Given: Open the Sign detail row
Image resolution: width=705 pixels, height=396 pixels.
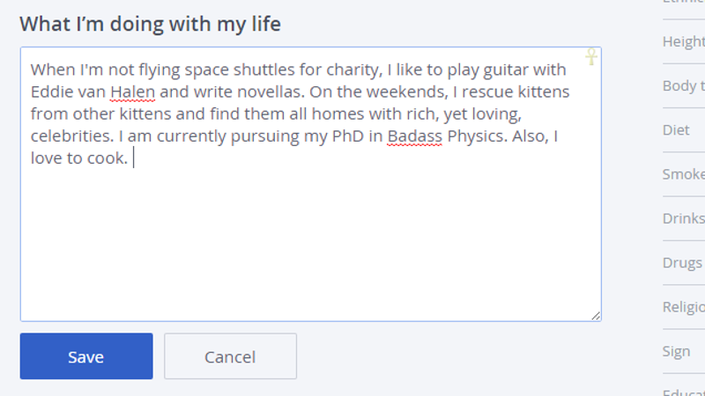Looking at the screenshot, I should (684, 351).
